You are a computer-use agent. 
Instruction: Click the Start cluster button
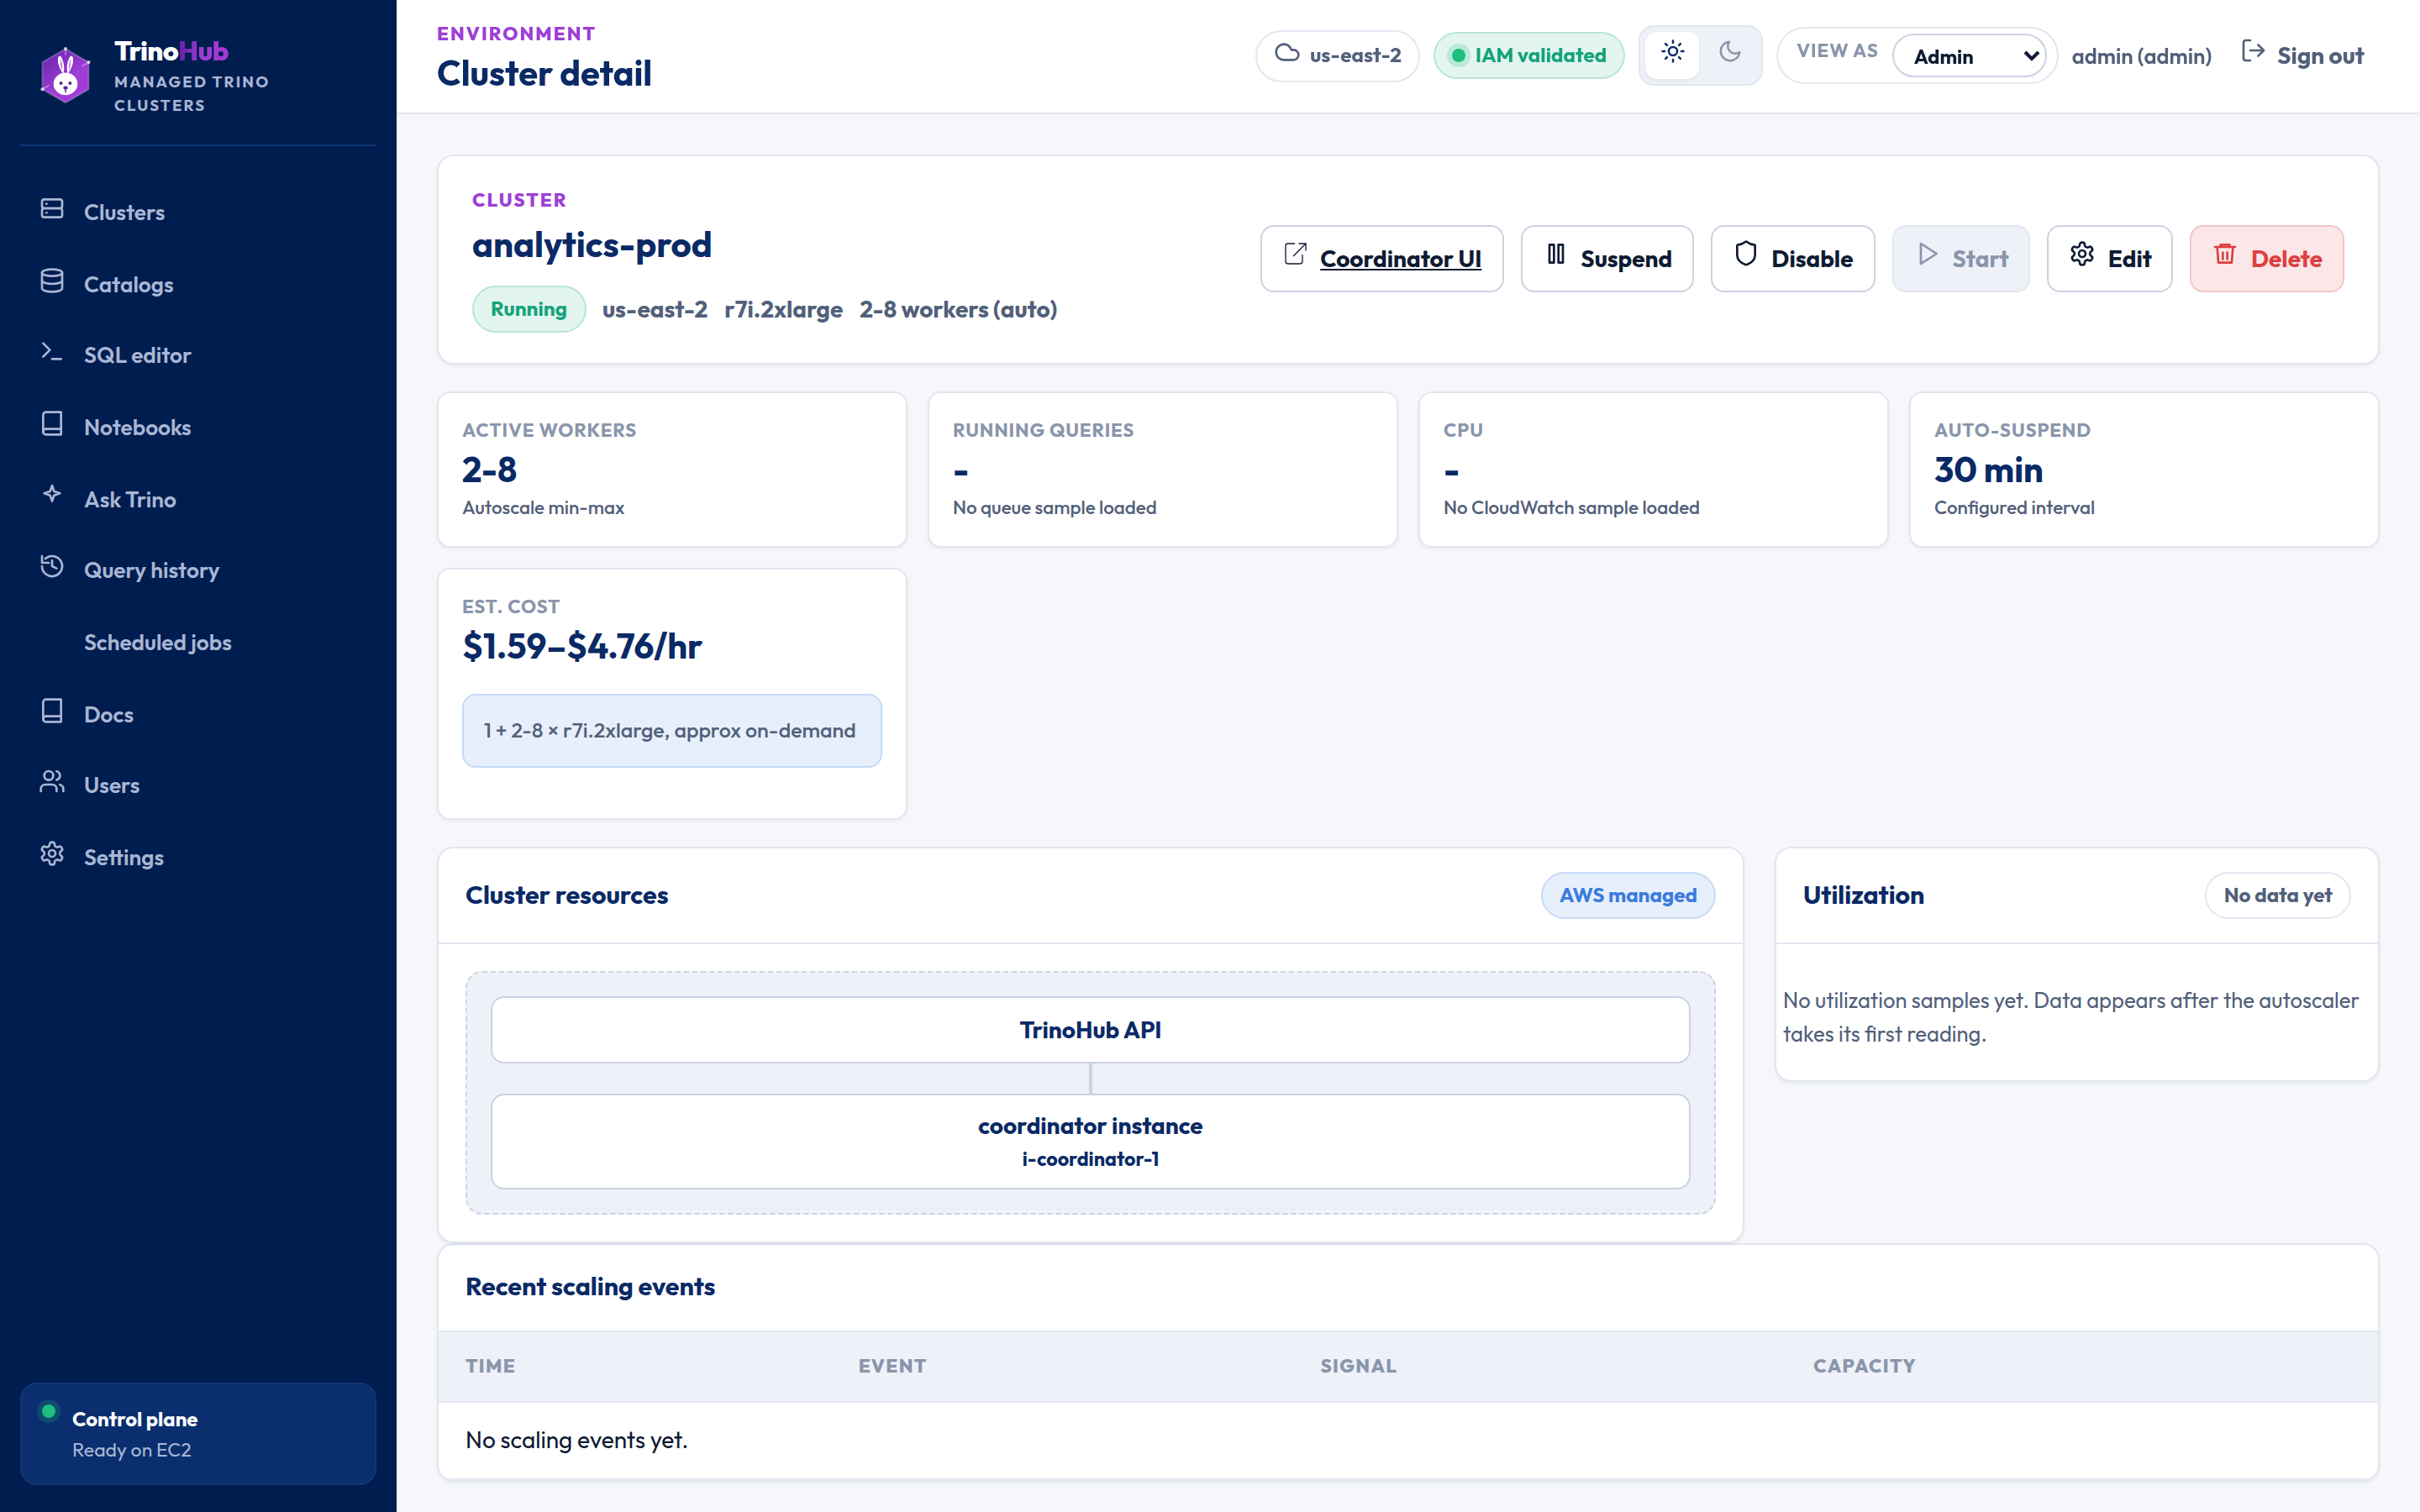1961,259
